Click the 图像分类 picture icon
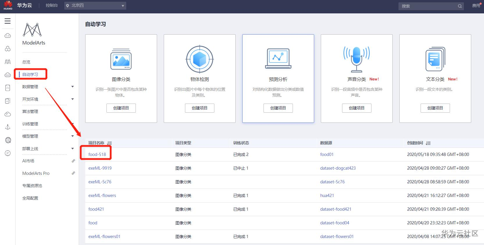Viewport: 484px width, 245px height. (x=121, y=59)
